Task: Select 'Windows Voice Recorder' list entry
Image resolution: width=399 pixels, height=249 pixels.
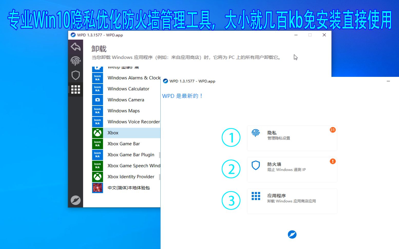Action: click(126, 122)
